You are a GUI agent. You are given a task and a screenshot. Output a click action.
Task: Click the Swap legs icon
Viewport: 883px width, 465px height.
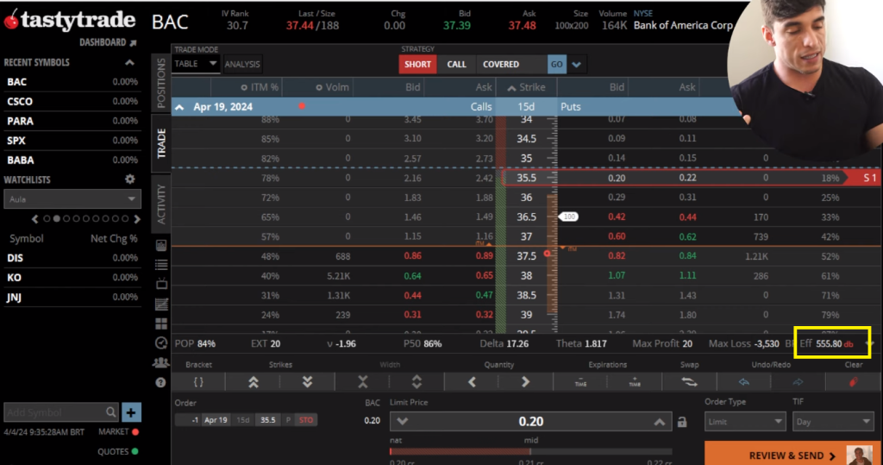click(x=689, y=381)
